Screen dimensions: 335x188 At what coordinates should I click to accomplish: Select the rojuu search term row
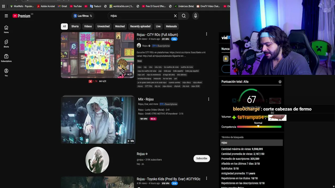(x=251, y=143)
